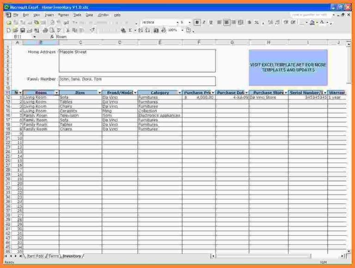Apply the Currency style icon
The image size is (355, 268).
click(x=250, y=22)
